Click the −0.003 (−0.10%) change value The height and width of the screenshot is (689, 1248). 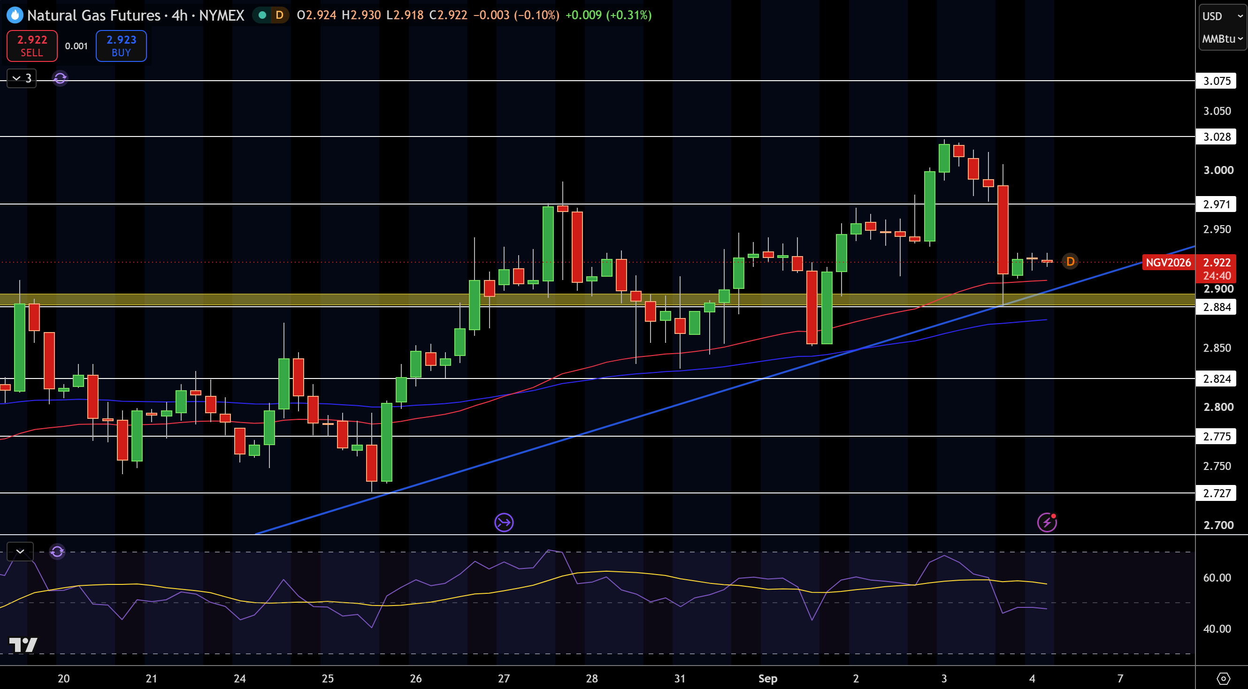[516, 15]
